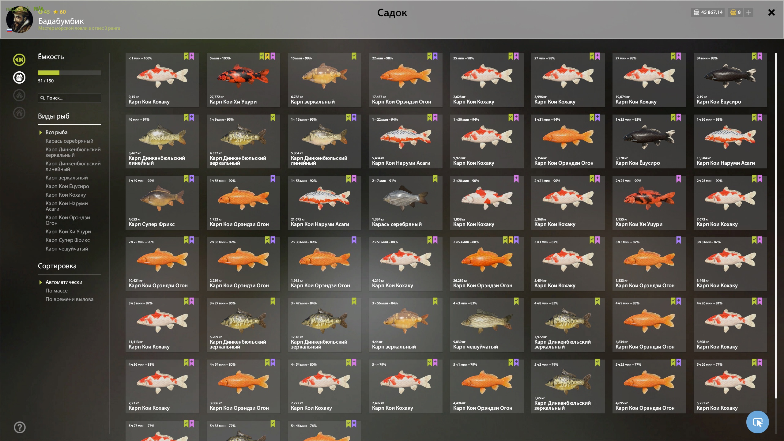The height and width of the screenshot is (441, 784).
Task: Click the Поиск search field
Action: (x=70, y=98)
